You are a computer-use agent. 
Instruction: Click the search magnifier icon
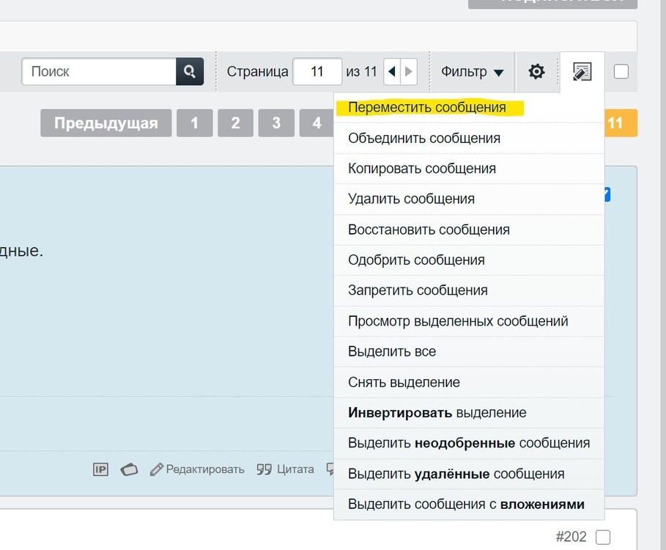189,72
